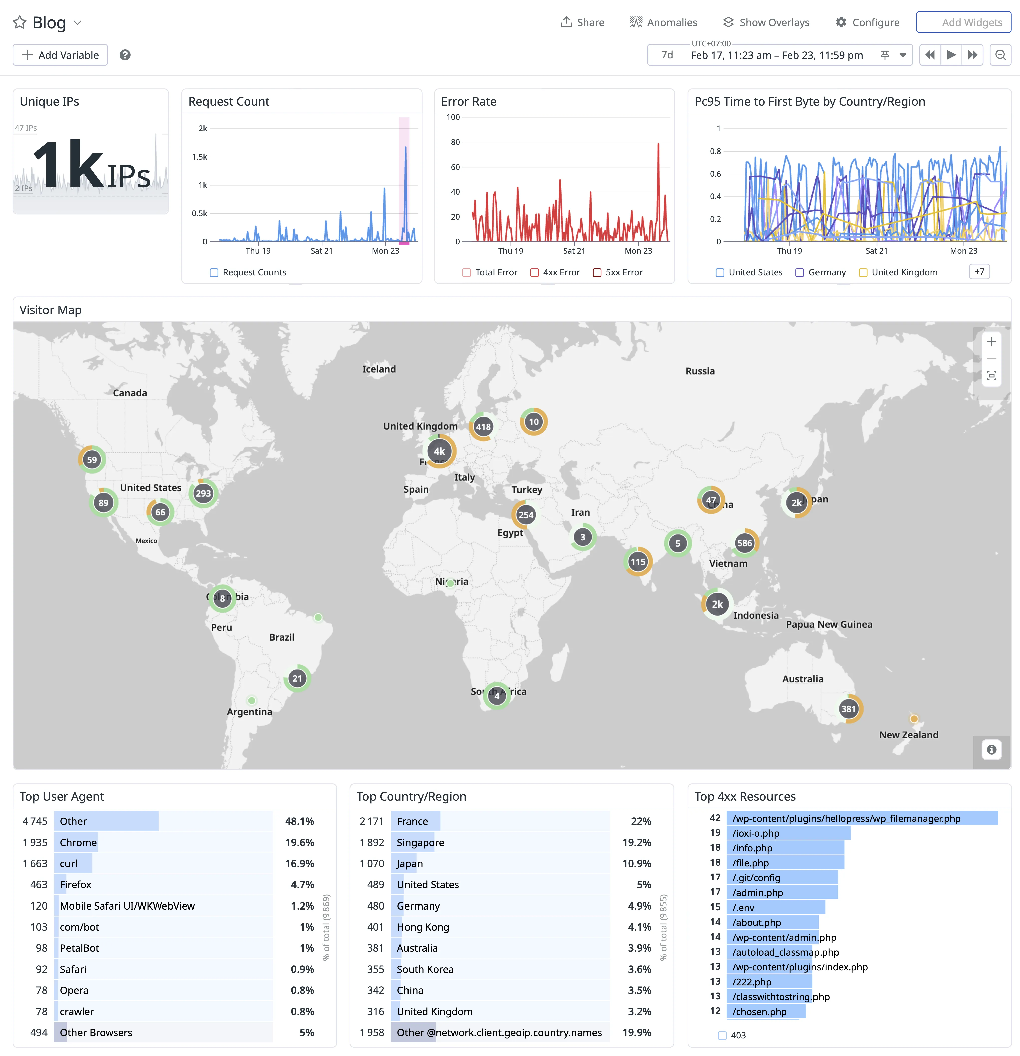Open the info icon on the Visitor Map
Viewport: 1020px width, 1056px height.
click(991, 749)
